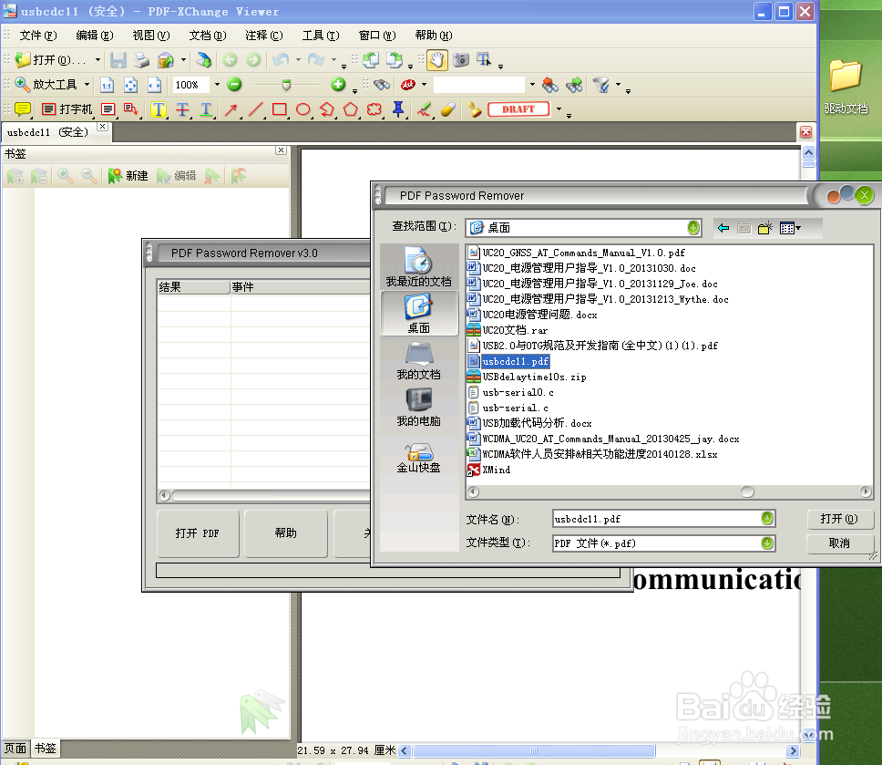Open the Tools menu
The image size is (882, 765).
coord(322,36)
